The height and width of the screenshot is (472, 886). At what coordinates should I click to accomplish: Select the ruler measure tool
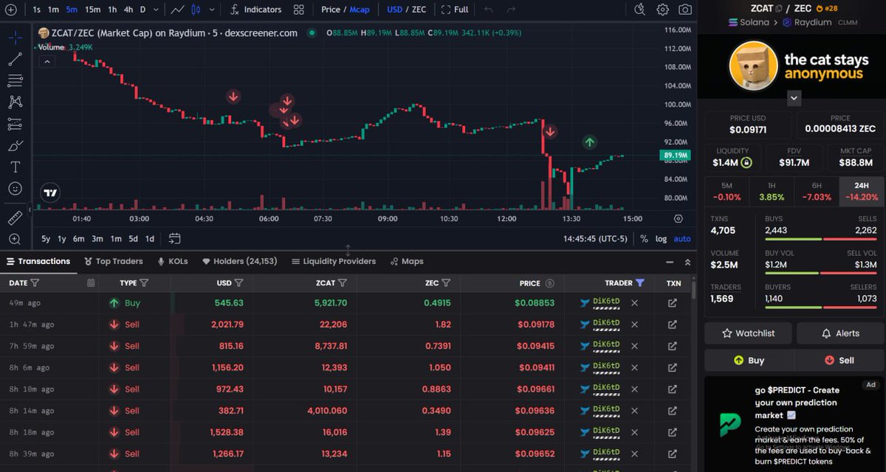pos(15,218)
